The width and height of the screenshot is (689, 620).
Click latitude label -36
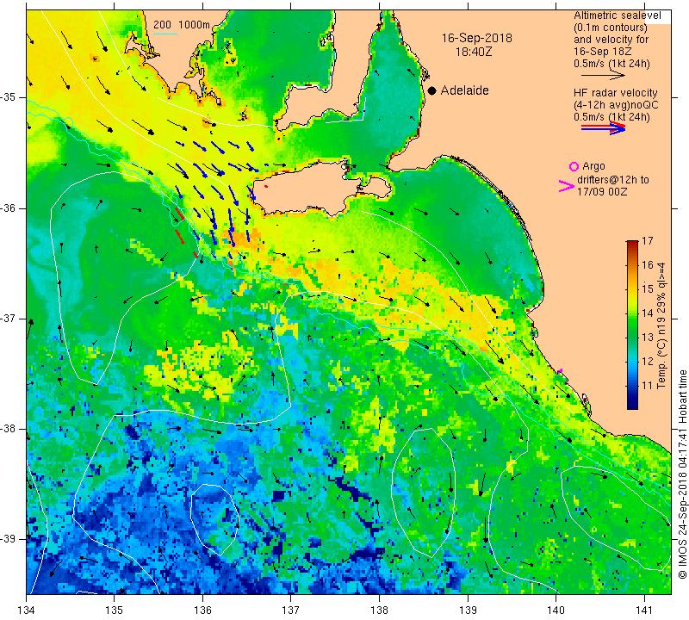point(9,208)
